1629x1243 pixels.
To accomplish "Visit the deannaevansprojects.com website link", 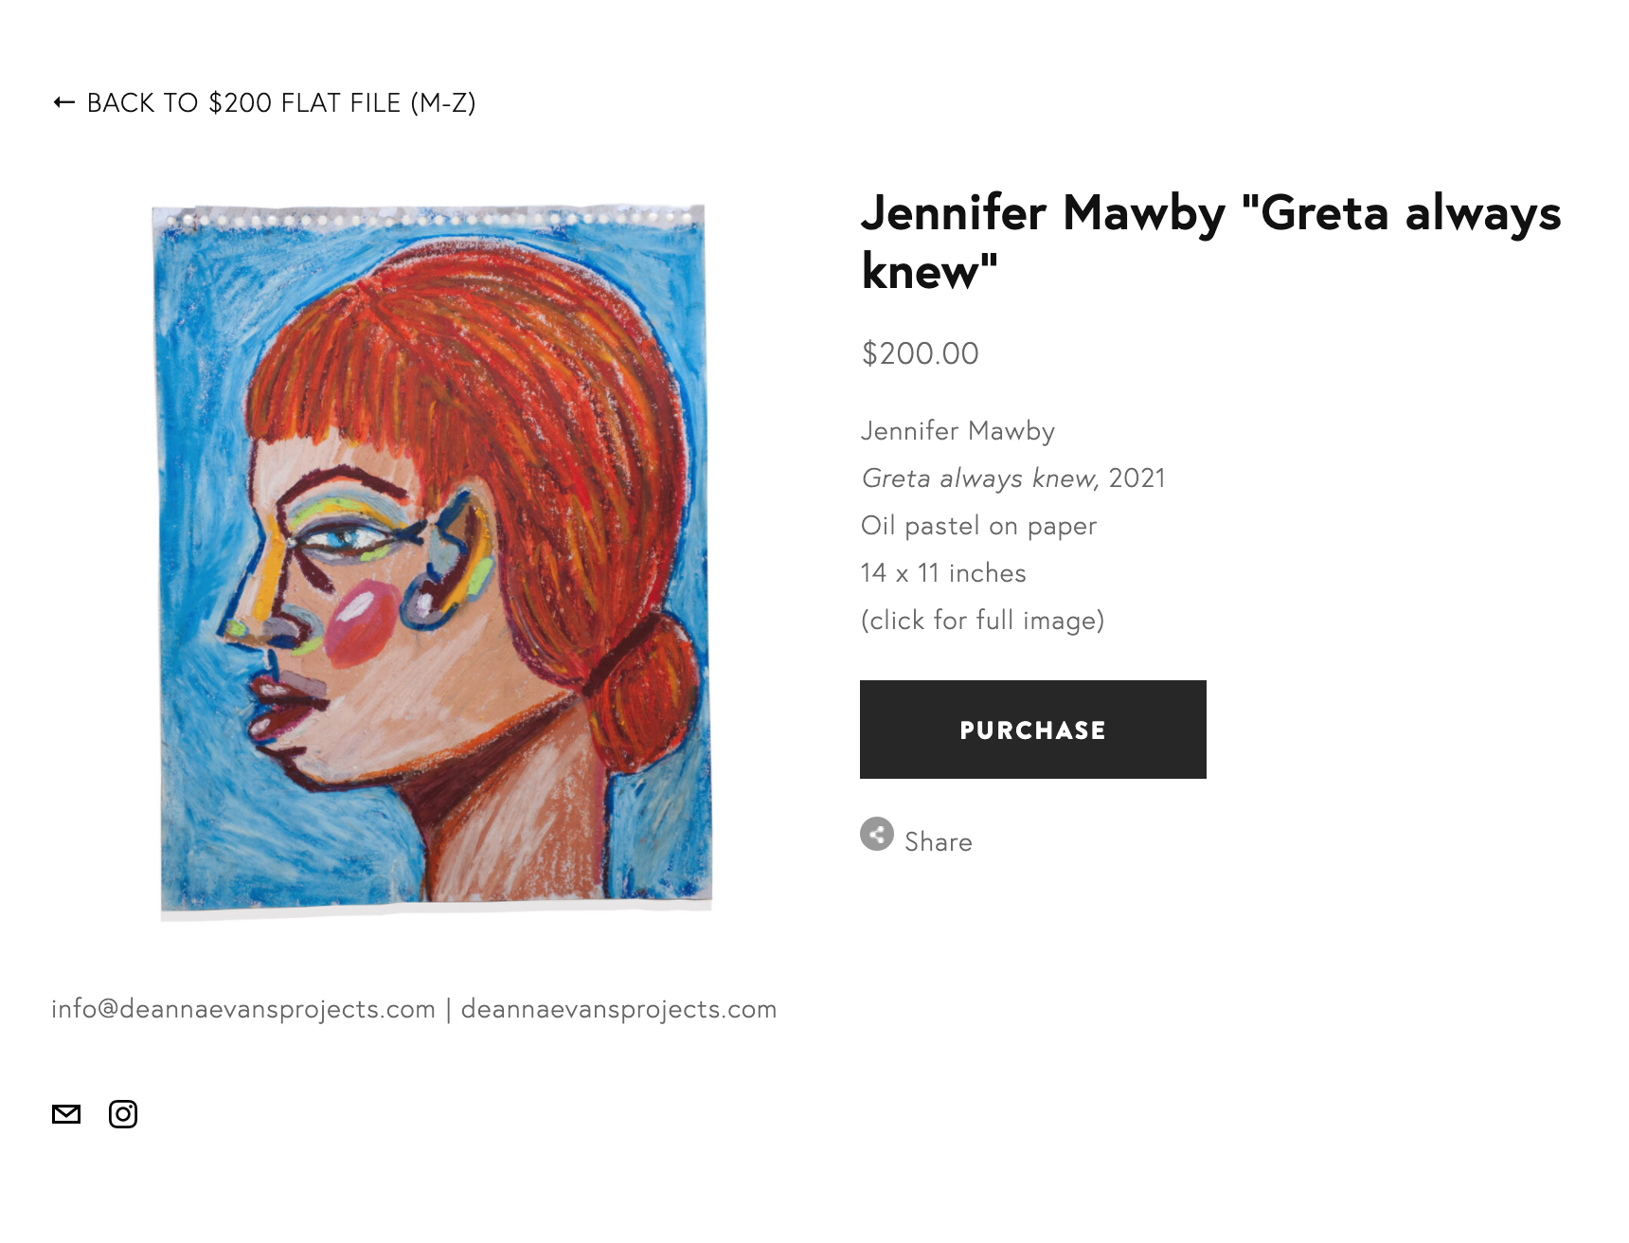I will point(618,1009).
